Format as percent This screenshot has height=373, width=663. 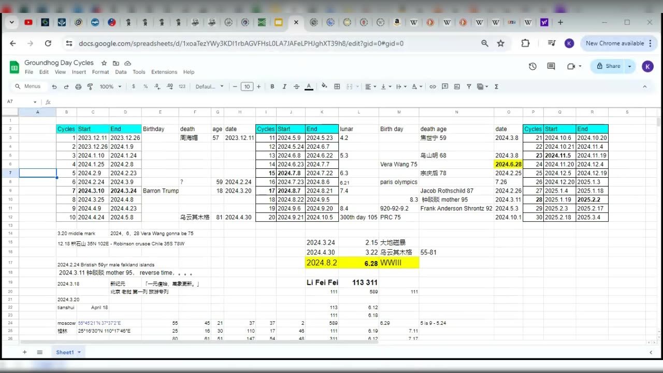146,87
